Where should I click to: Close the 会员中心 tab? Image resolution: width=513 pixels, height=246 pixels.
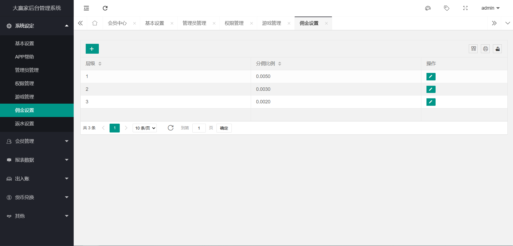coord(134,24)
